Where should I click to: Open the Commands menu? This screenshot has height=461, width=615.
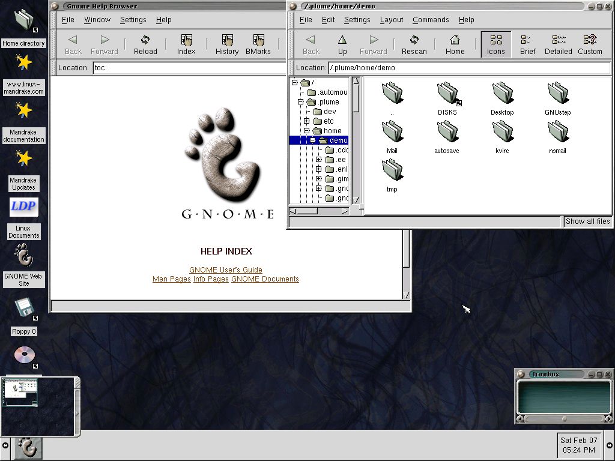(431, 20)
